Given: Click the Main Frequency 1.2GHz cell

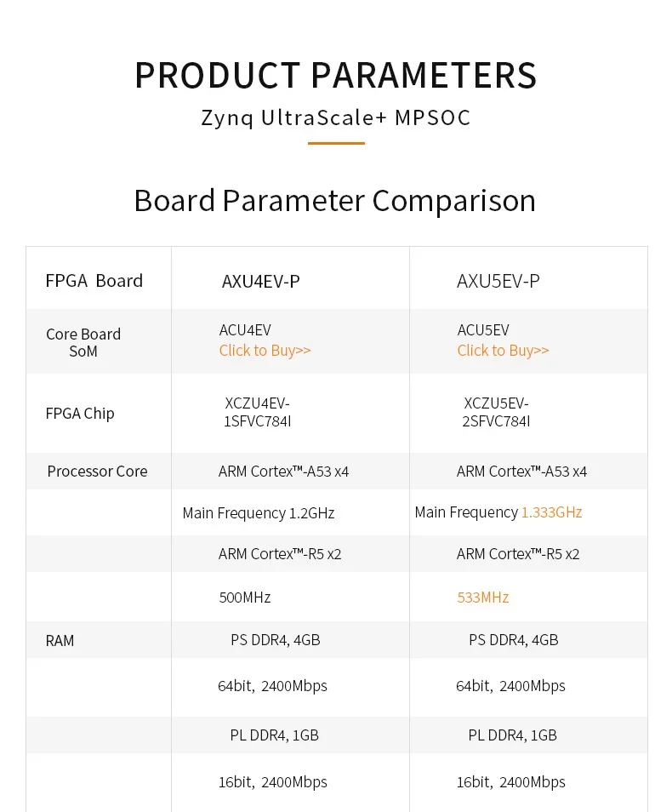Looking at the screenshot, I should [258, 513].
